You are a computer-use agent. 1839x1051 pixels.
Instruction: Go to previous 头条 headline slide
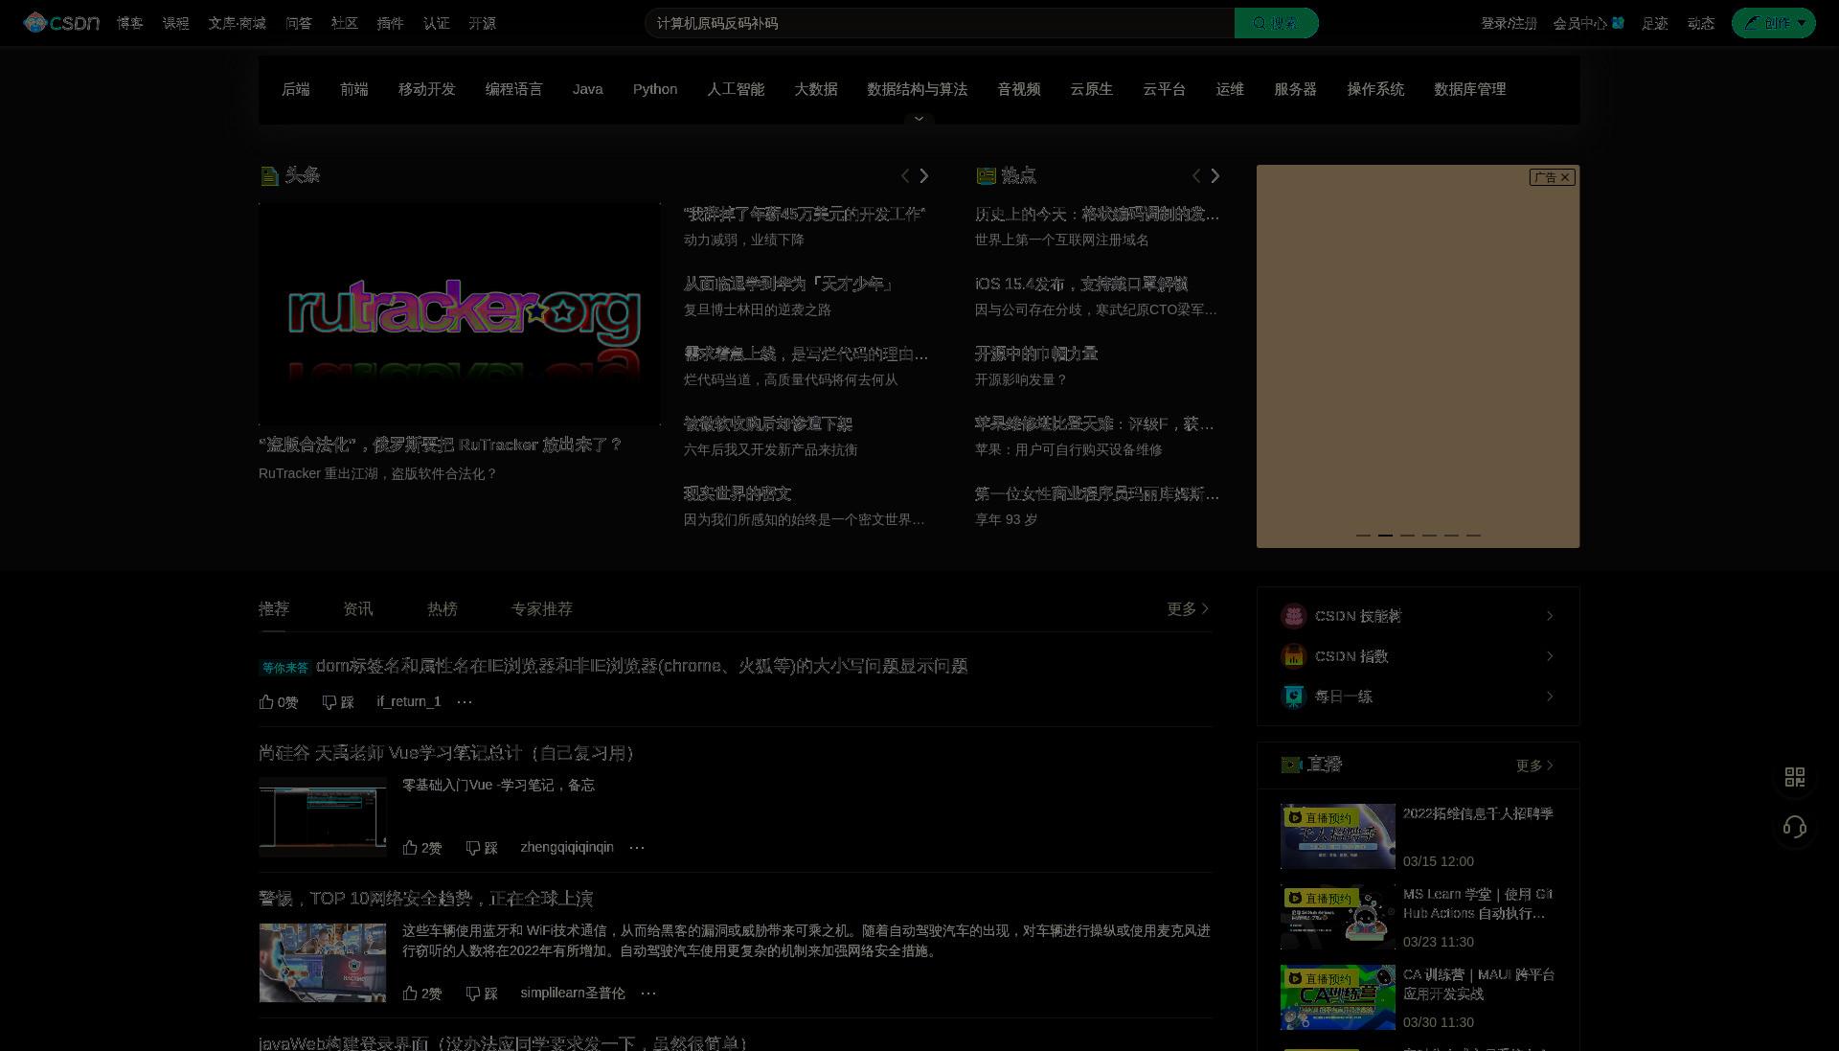[905, 175]
